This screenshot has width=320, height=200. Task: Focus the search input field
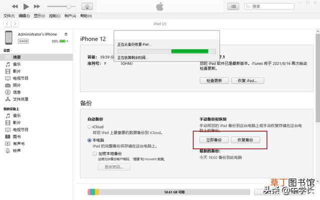click(269, 7)
